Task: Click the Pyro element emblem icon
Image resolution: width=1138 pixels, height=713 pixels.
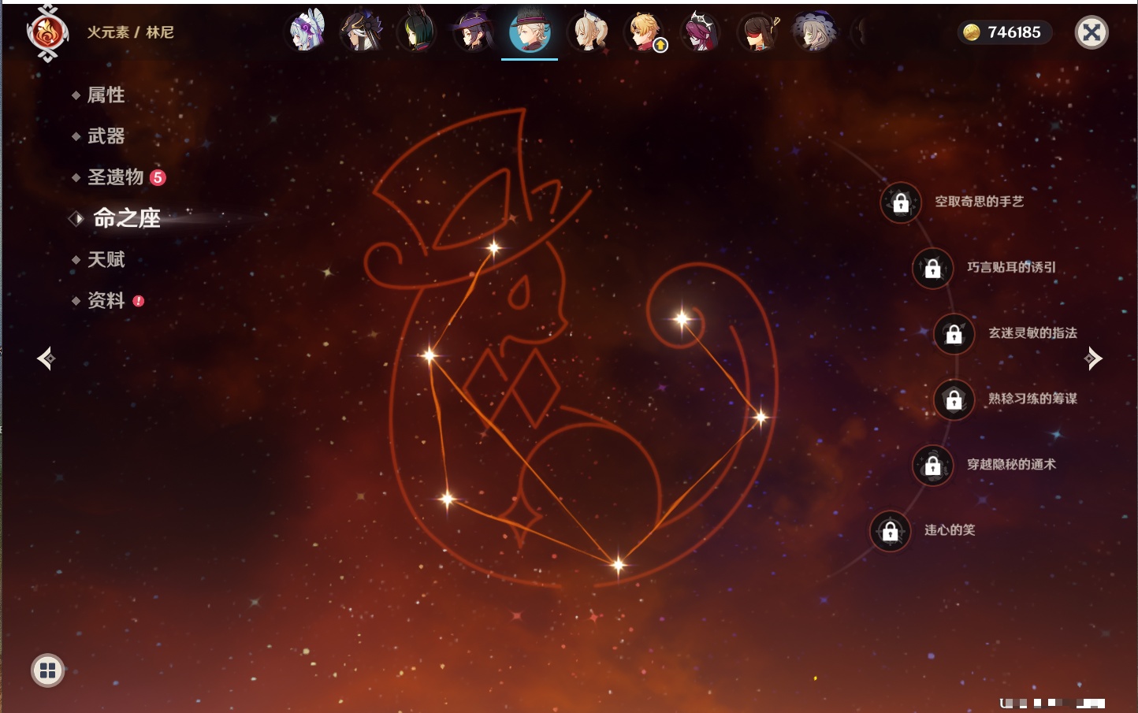Action: pyautogui.click(x=46, y=33)
